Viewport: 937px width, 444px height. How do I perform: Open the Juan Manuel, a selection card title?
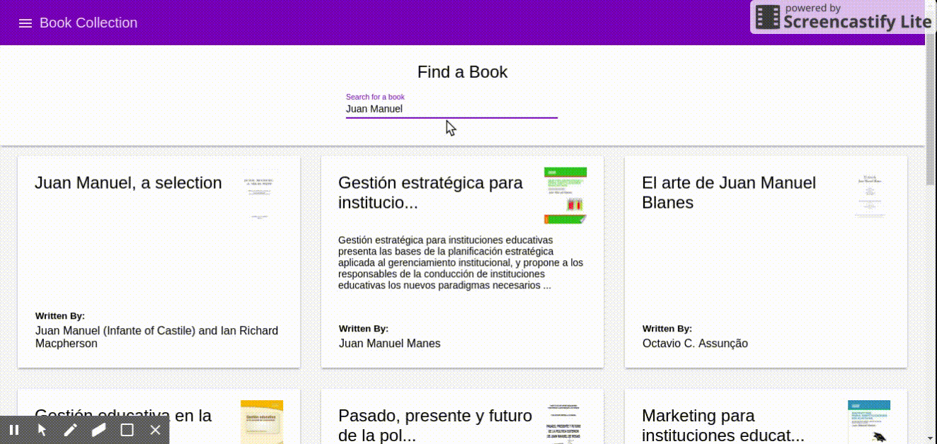pyautogui.click(x=128, y=183)
